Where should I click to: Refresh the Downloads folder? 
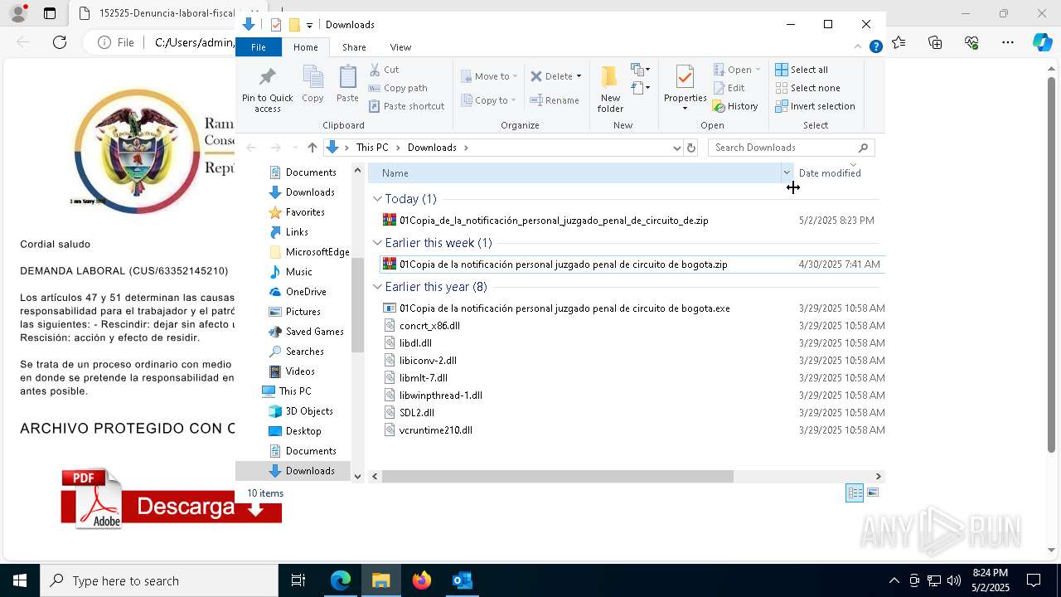(691, 148)
